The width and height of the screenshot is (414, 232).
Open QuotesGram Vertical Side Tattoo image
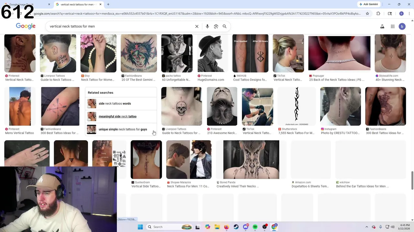146,159
